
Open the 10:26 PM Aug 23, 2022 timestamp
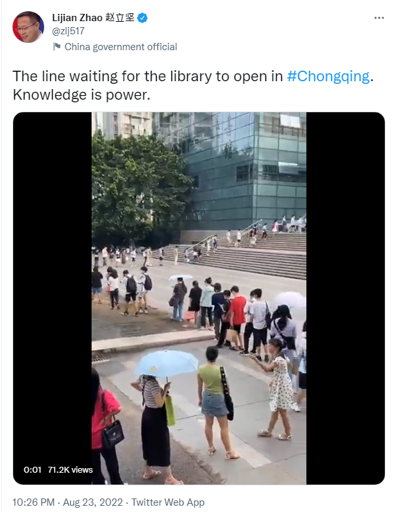coord(68,502)
